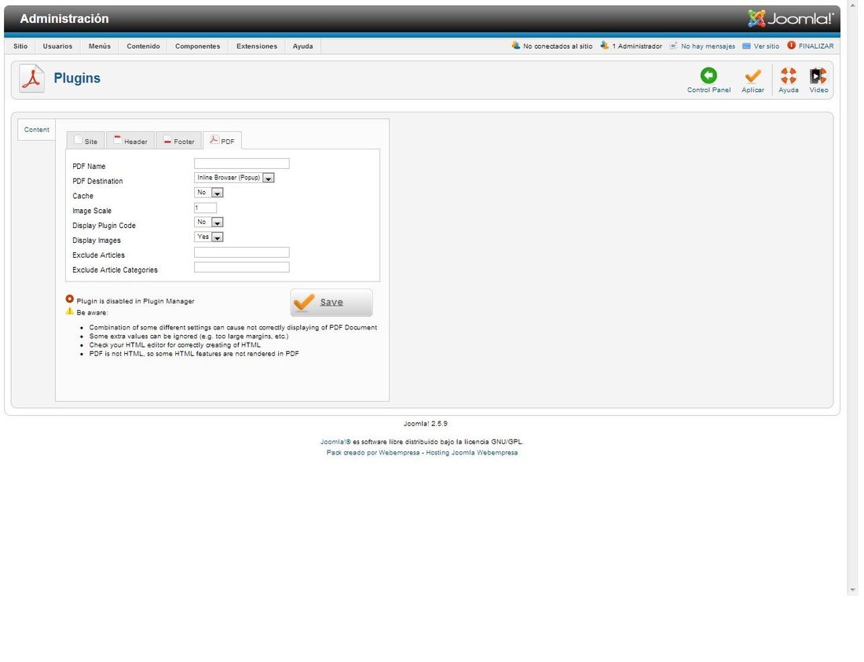Select the Content side tab
Screen dimensions: 864x662
pyautogui.click(x=36, y=130)
